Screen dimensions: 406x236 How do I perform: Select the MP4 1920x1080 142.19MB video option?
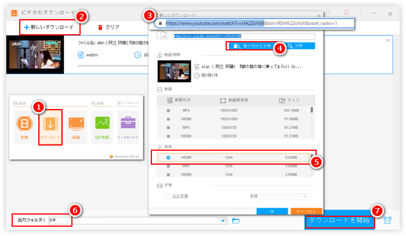233,110
